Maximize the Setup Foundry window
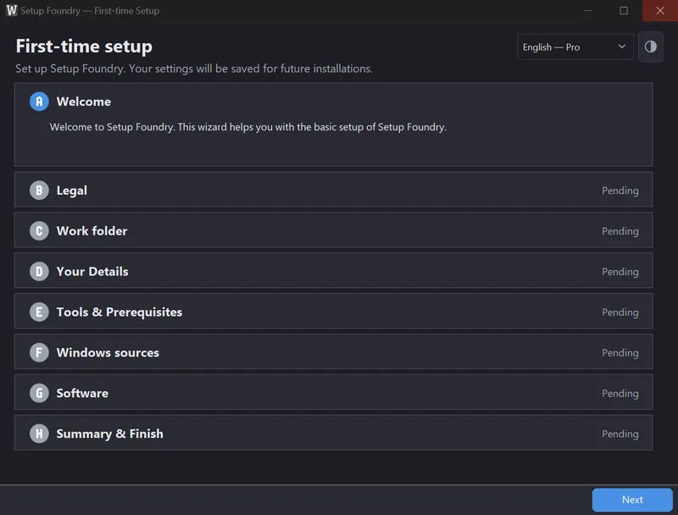This screenshot has width=678, height=515. [623, 10]
